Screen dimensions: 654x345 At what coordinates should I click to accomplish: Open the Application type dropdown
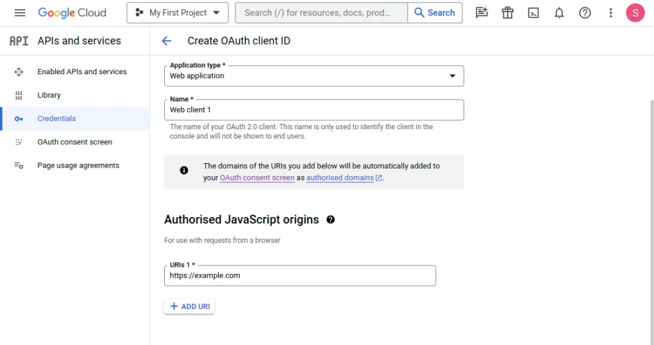(x=314, y=76)
